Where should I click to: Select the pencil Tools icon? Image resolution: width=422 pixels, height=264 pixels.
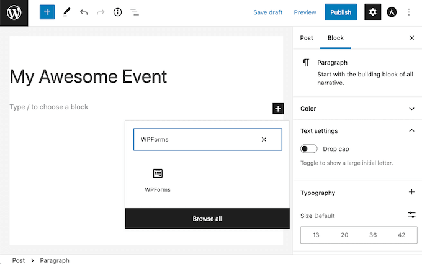(x=66, y=12)
